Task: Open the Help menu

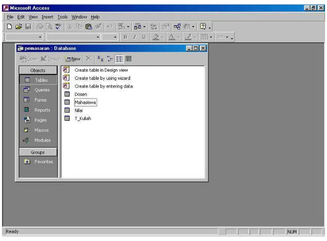Action: pyautogui.click(x=95, y=17)
